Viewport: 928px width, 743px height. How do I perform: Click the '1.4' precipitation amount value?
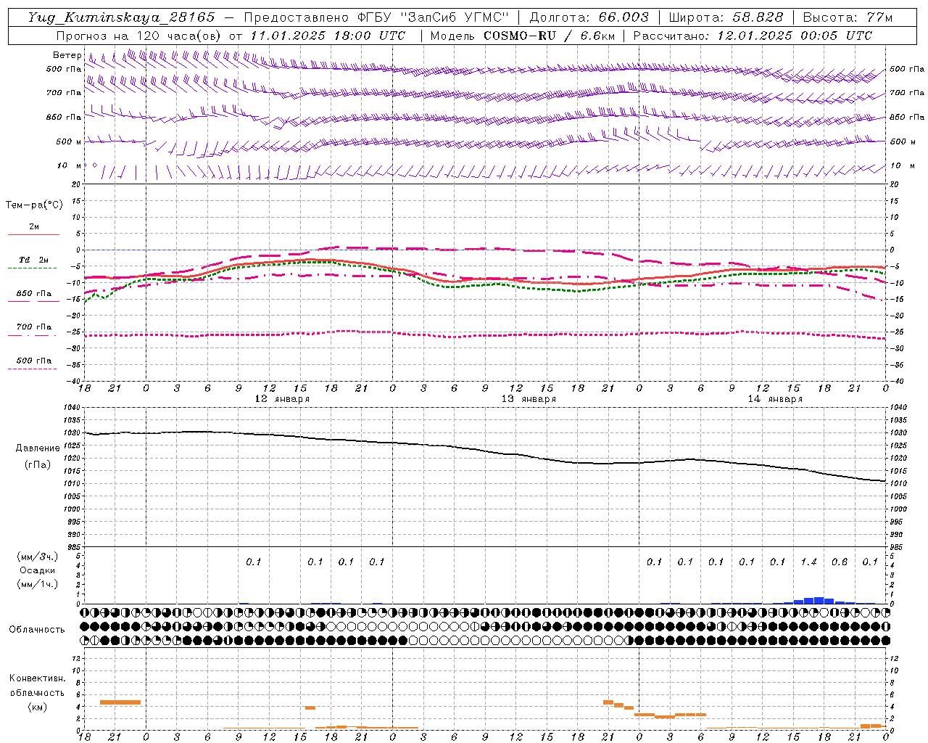(808, 562)
